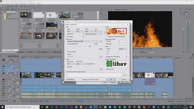Open the Tuning dropdown showing None
Image resolution: width=194 pixels, height=109 pixels.
80,31
